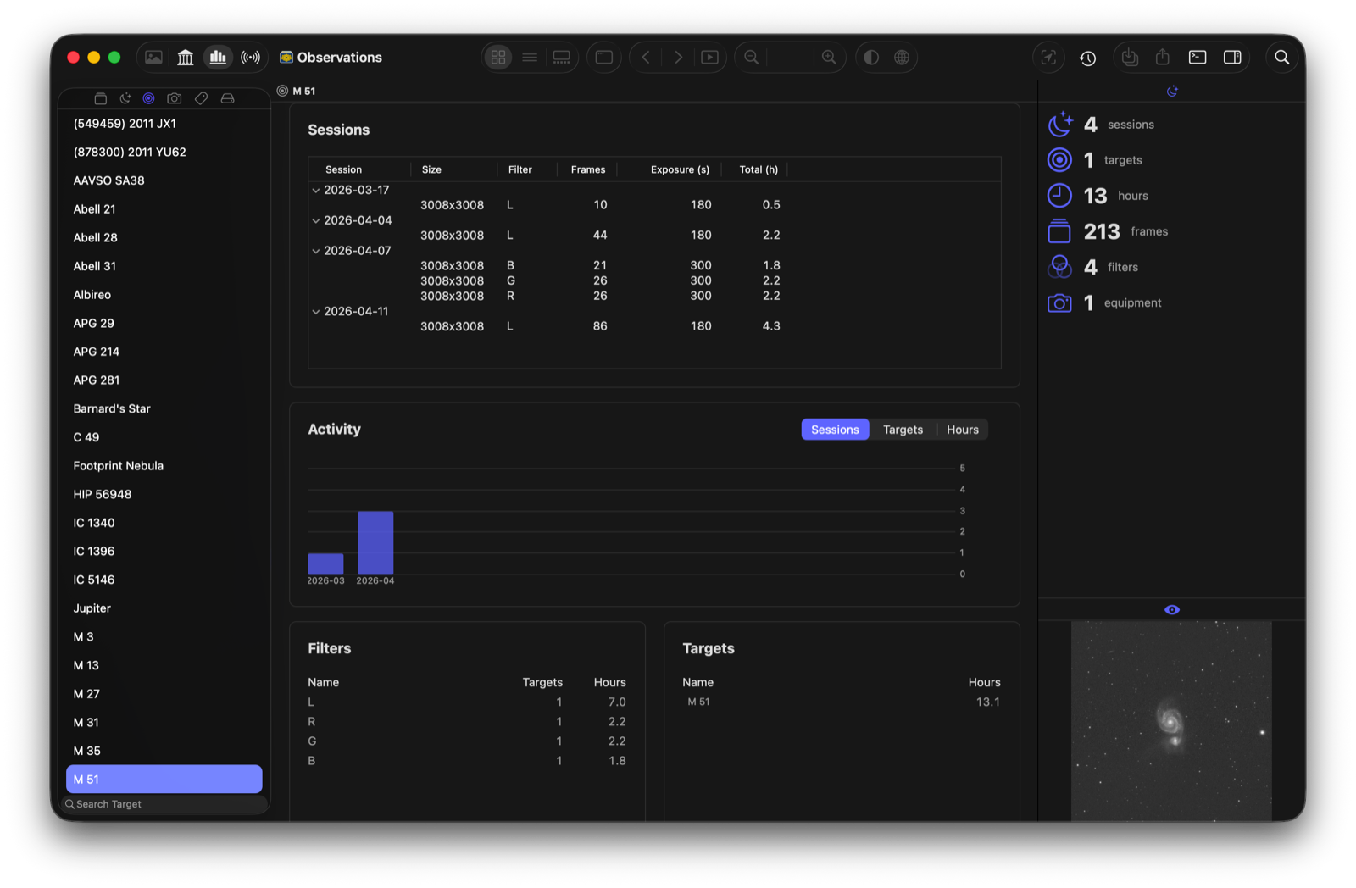Collapse the 2026-03-17 session row
Screen dimensions: 1356x888
[x=316, y=191]
